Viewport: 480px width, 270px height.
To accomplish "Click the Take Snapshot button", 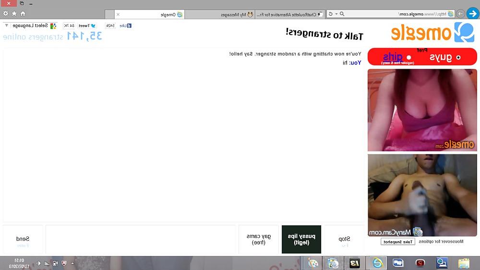I will pos(398,242).
